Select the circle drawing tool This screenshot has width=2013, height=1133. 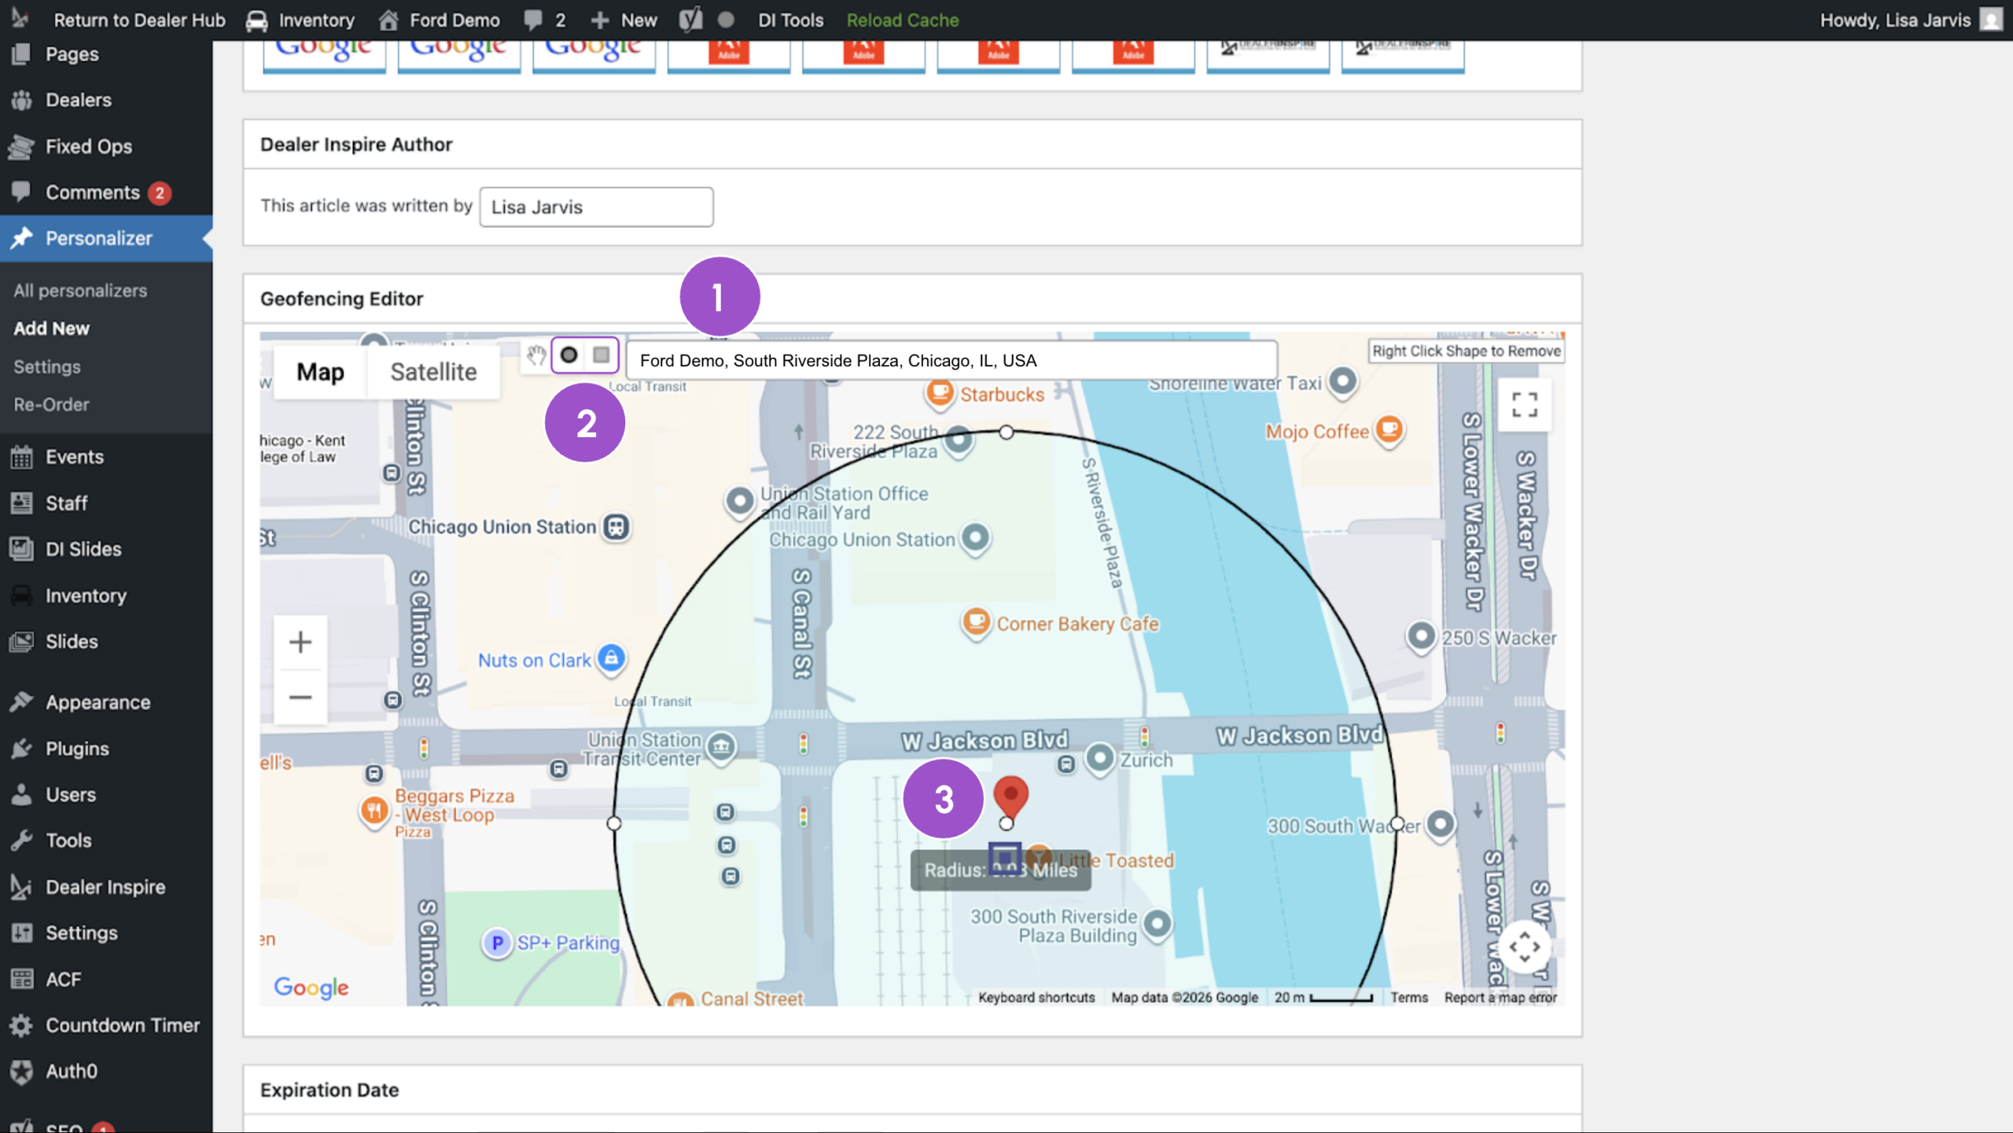click(569, 355)
